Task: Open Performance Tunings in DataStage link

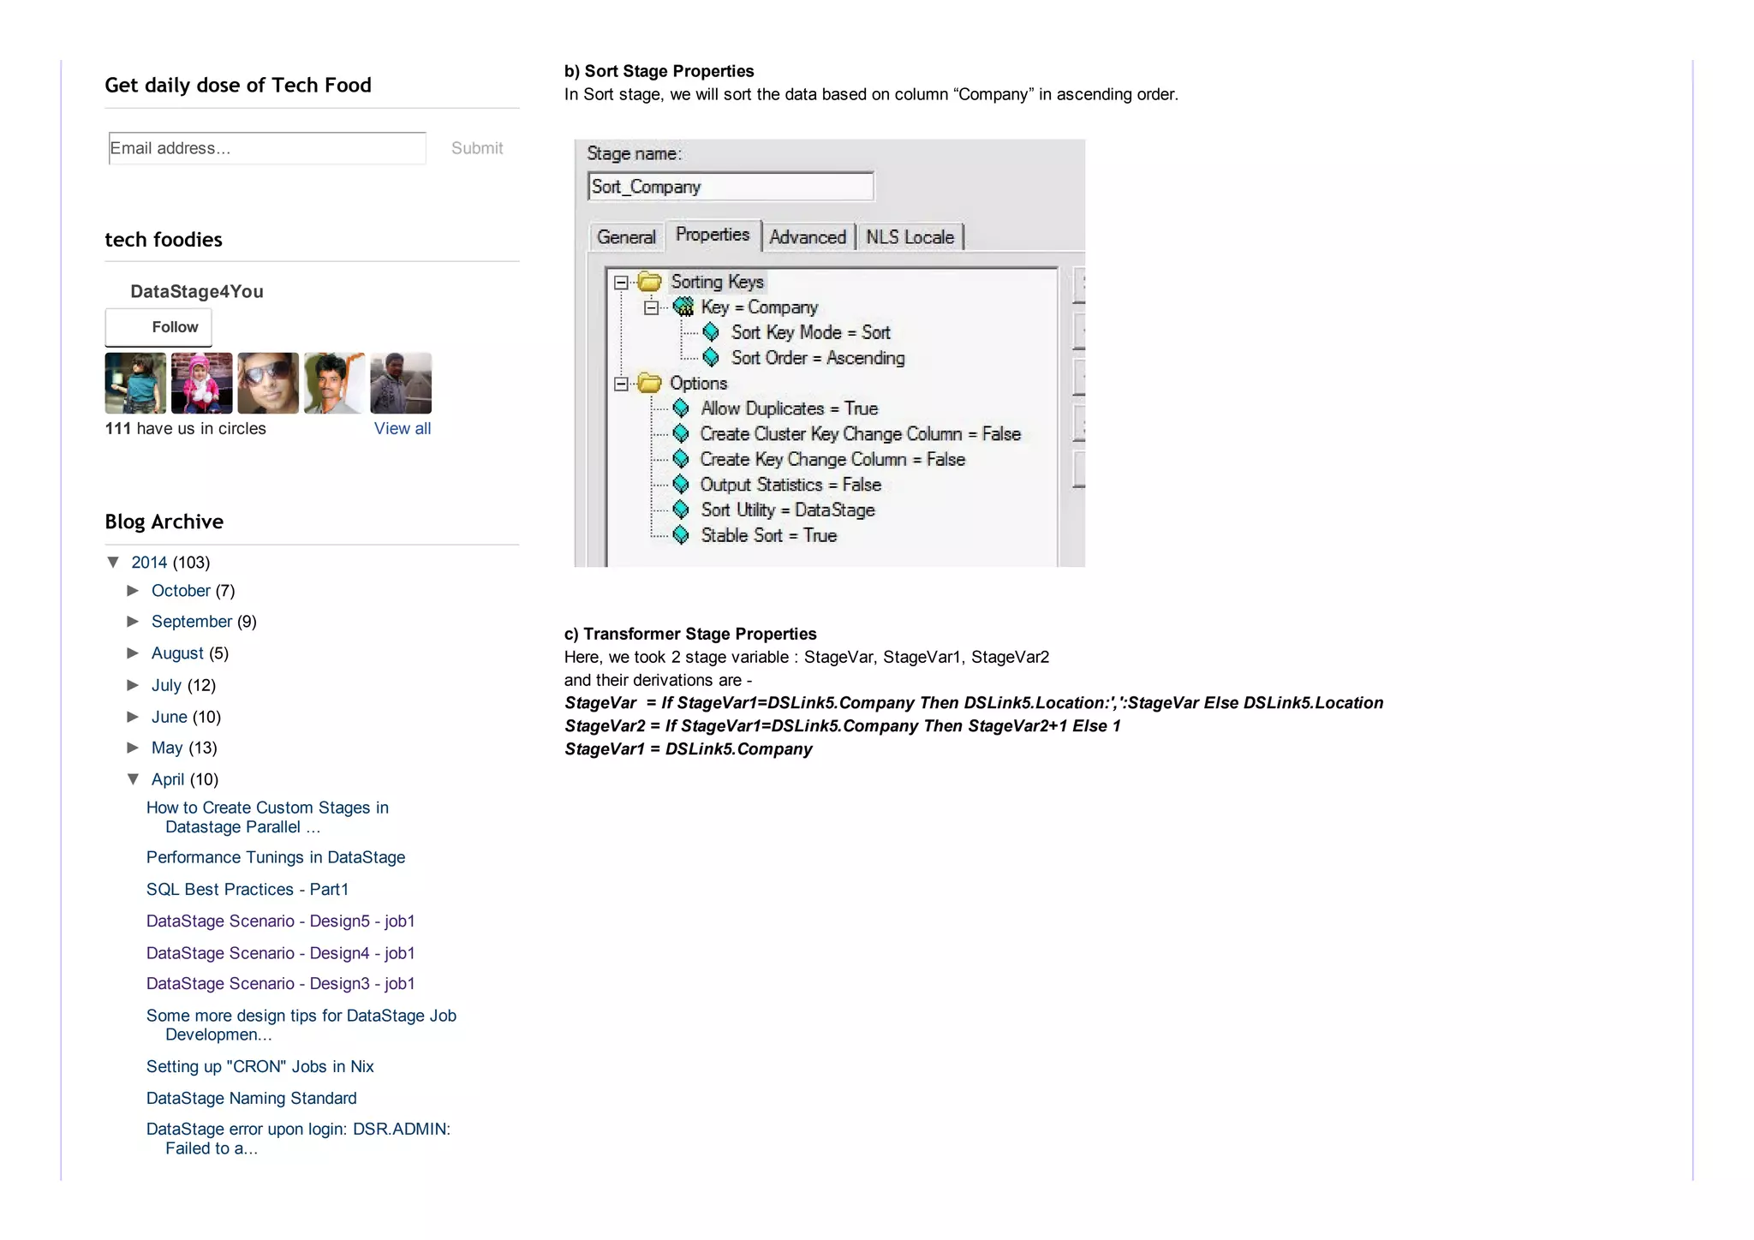Action: (x=275, y=857)
